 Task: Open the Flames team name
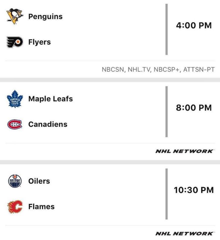point(41,207)
